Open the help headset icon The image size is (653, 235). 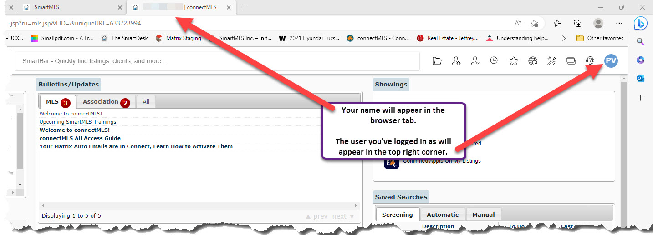click(590, 61)
